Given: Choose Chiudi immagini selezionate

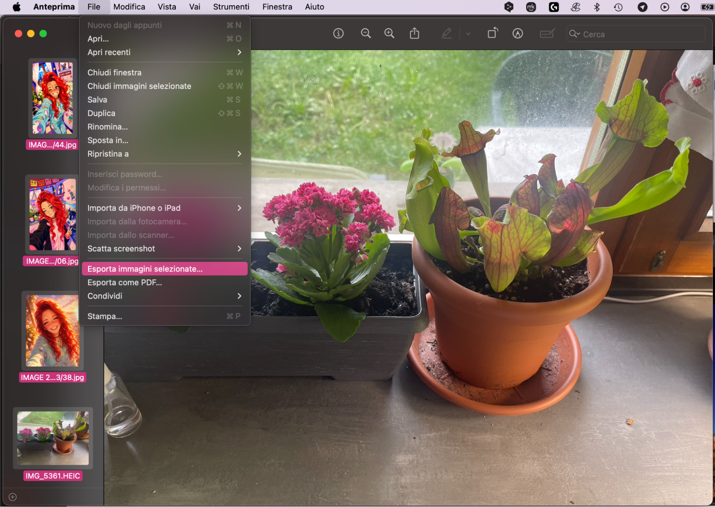Looking at the screenshot, I should coord(165,86).
